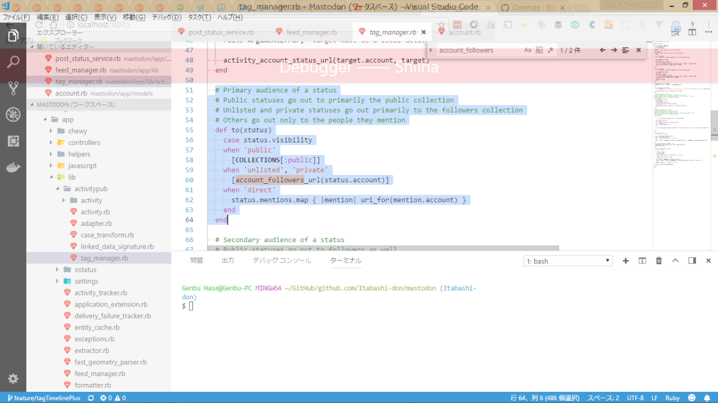Open the Search view in activity bar

click(13, 62)
